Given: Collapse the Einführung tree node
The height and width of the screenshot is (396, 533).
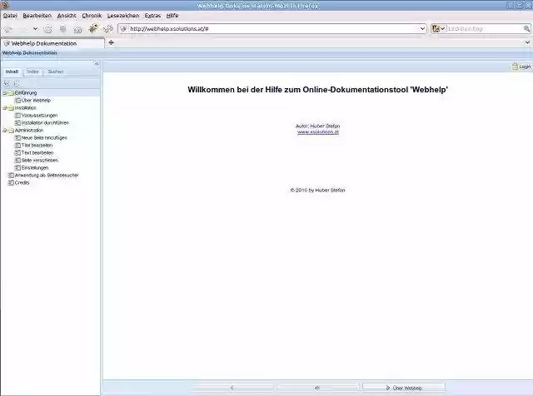Looking at the screenshot, I should coord(5,92).
